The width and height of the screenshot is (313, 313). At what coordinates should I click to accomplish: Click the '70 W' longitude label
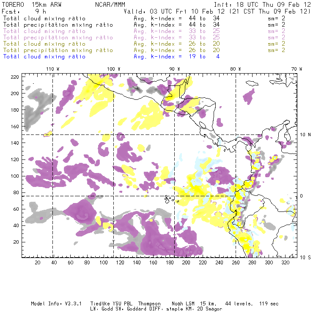click(x=297, y=69)
